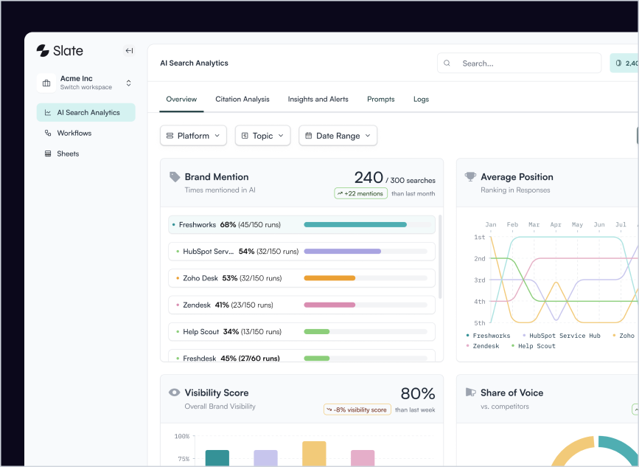Screen dimensions: 639x467
Task: Click the Date Range calendar icon
Action: coord(309,136)
